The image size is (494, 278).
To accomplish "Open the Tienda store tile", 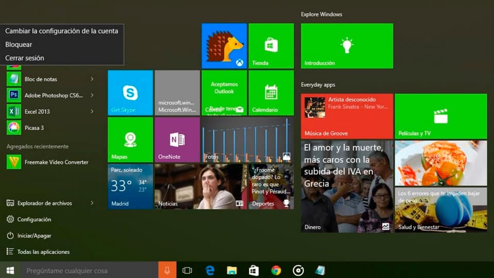I will 271,46.
